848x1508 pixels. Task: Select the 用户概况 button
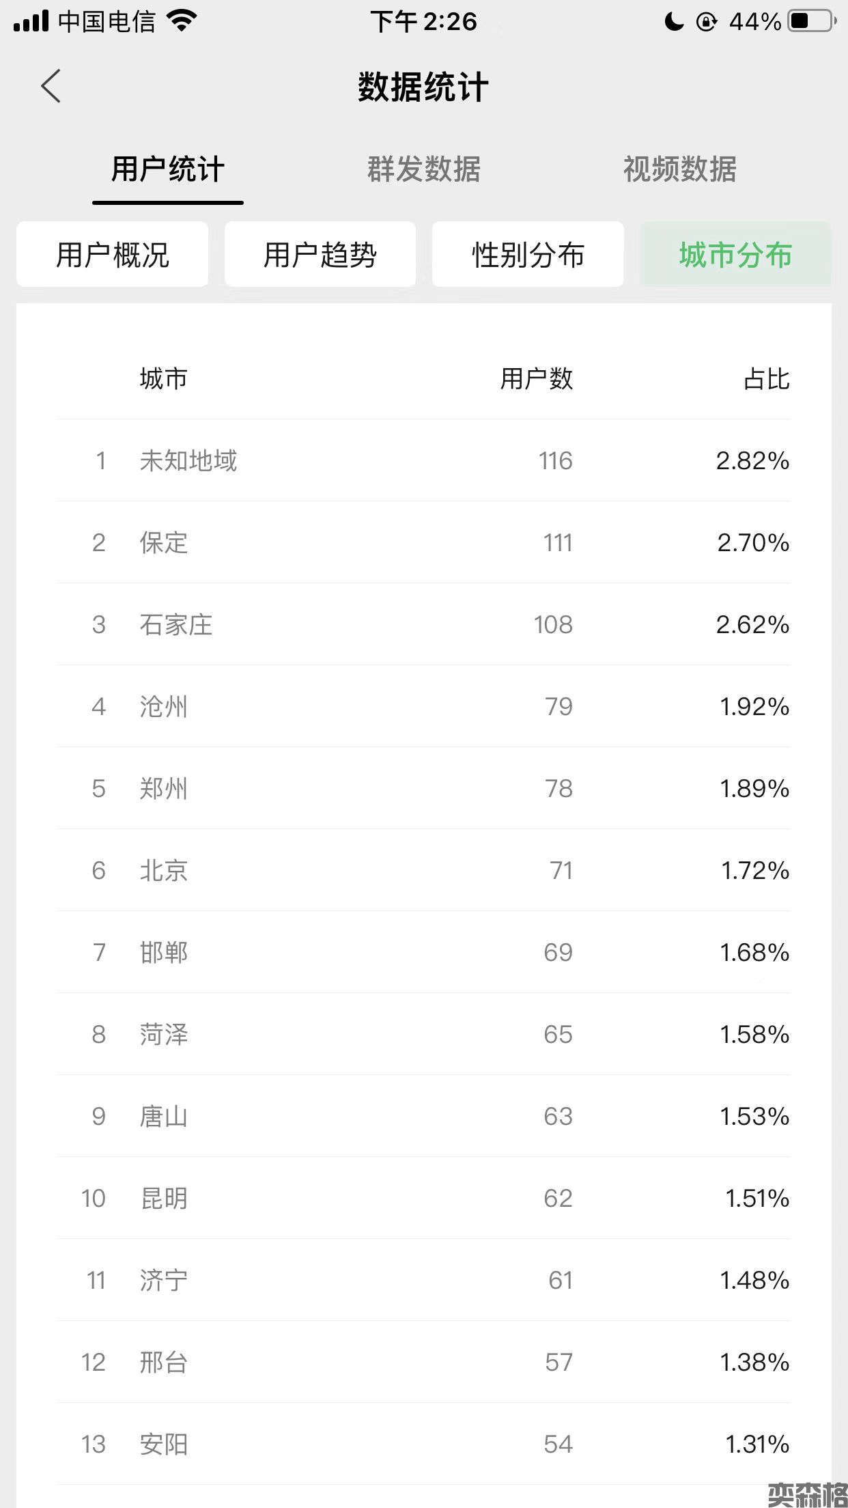[113, 255]
